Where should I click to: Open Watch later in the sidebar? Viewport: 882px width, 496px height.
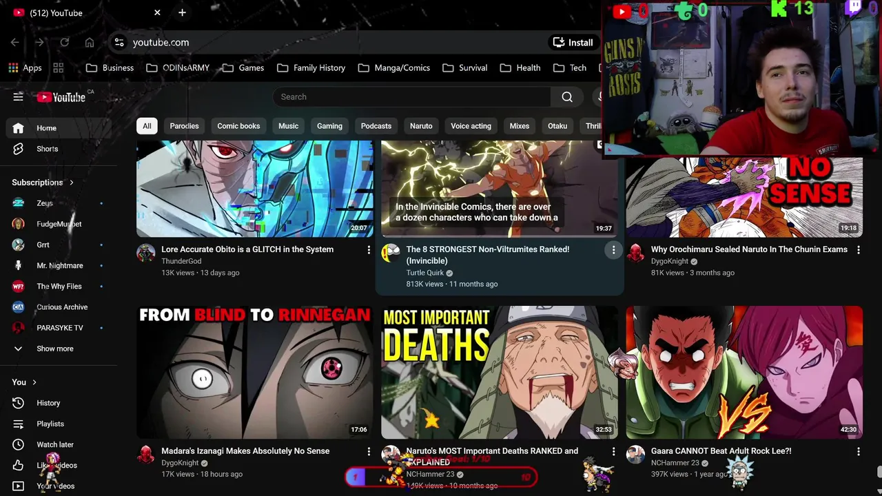coord(59,444)
